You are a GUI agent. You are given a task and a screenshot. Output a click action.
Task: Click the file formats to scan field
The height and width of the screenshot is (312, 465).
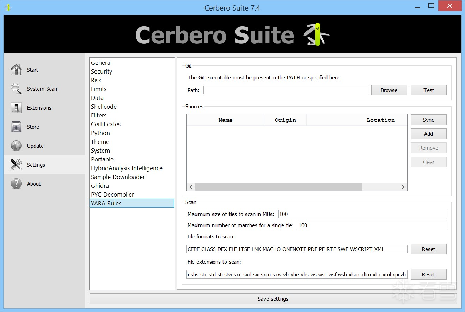click(297, 249)
